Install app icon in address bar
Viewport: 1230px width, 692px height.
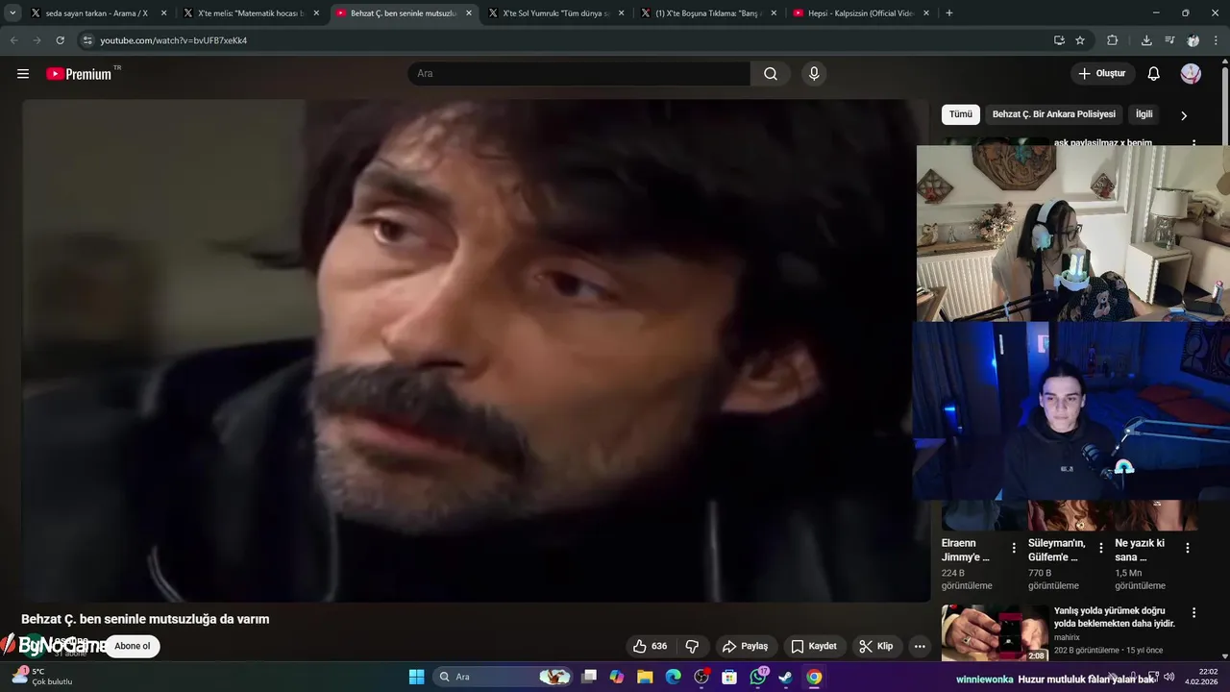1059,40
